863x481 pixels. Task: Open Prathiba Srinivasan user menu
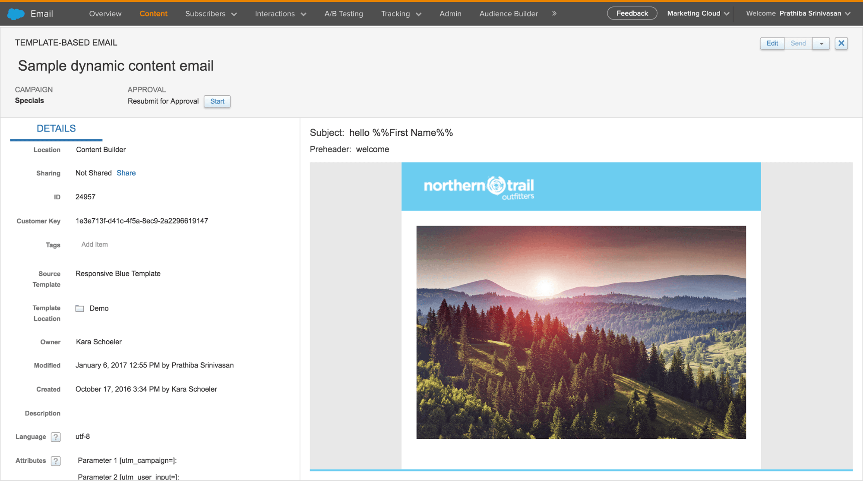(x=814, y=13)
